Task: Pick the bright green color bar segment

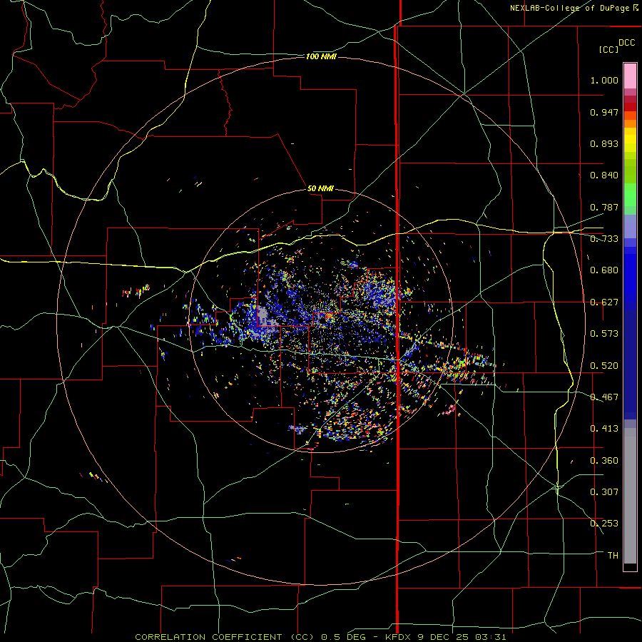Action: click(630, 195)
